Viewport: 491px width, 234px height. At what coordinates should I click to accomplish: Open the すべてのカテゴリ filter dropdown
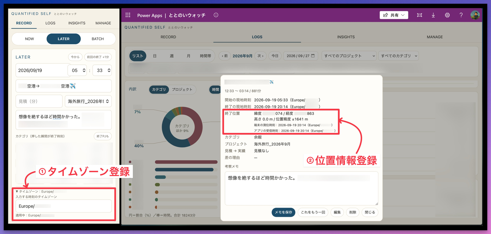click(x=399, y=56)
